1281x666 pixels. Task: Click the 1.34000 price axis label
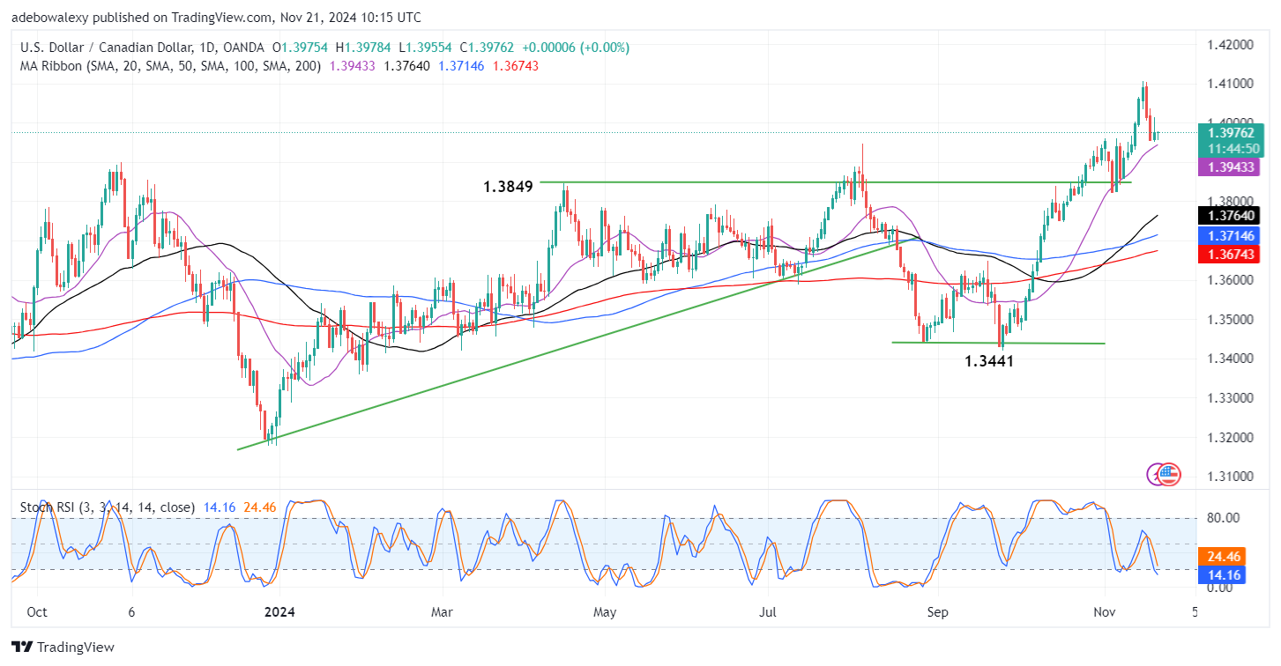point(1228,359)
